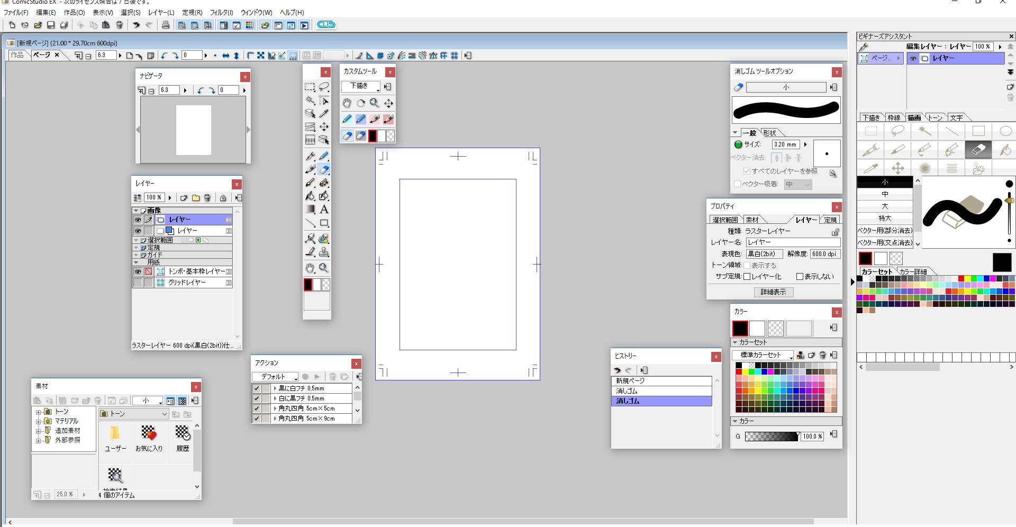Image resolution: width=1016 pixels, height=527 pixels.
Task: Click the trash icon in the レイヤー panel
Action: [x=207, y=198]
